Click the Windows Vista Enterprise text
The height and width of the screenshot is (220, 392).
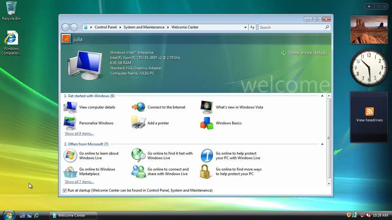pyautogui.click(x=132, y=53)
